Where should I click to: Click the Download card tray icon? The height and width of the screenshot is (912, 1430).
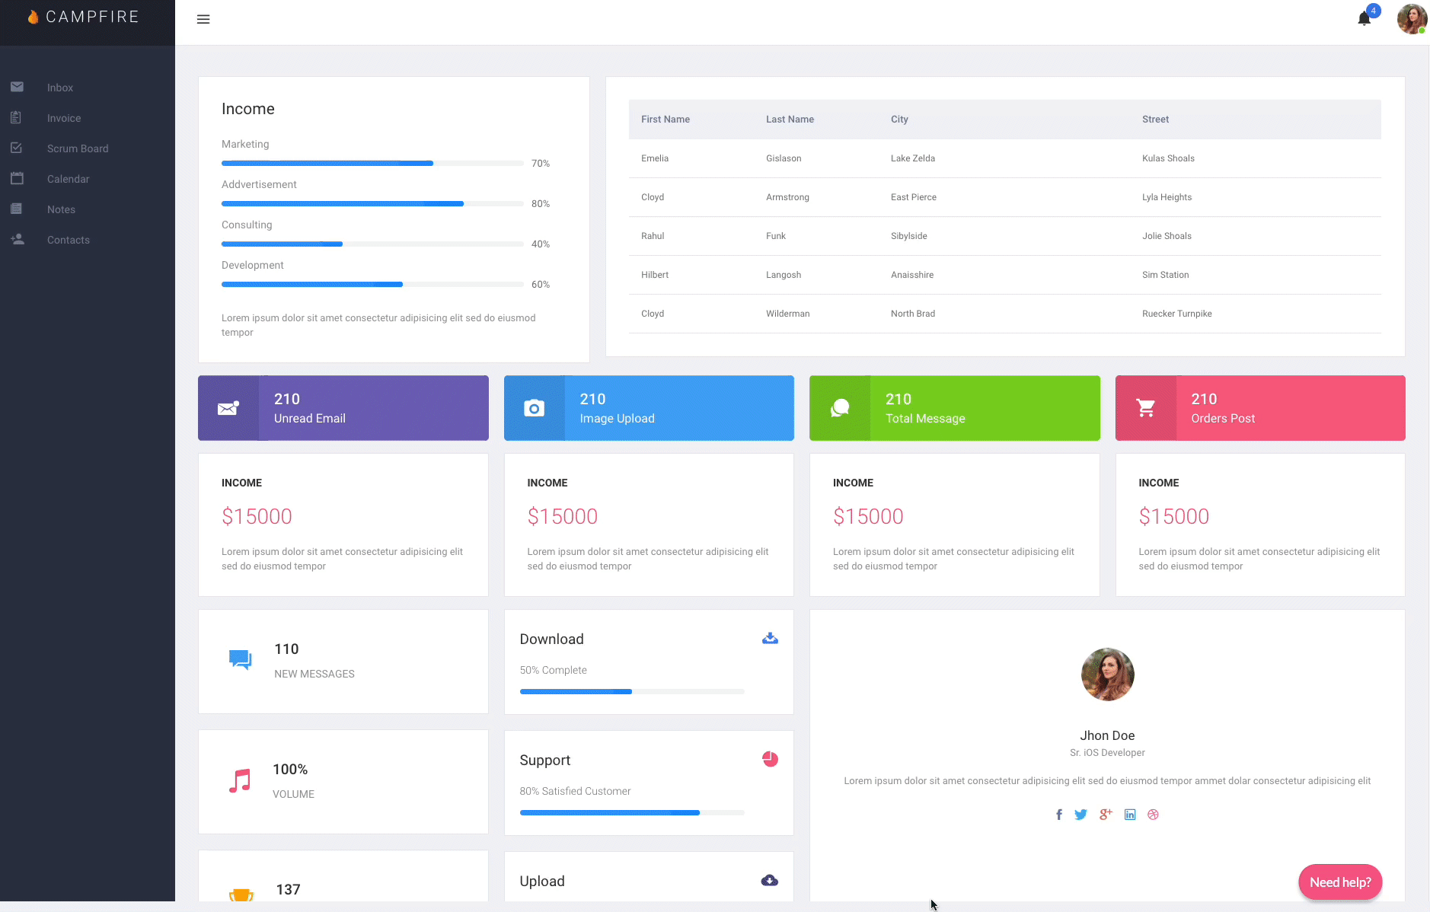pos(770,639)
